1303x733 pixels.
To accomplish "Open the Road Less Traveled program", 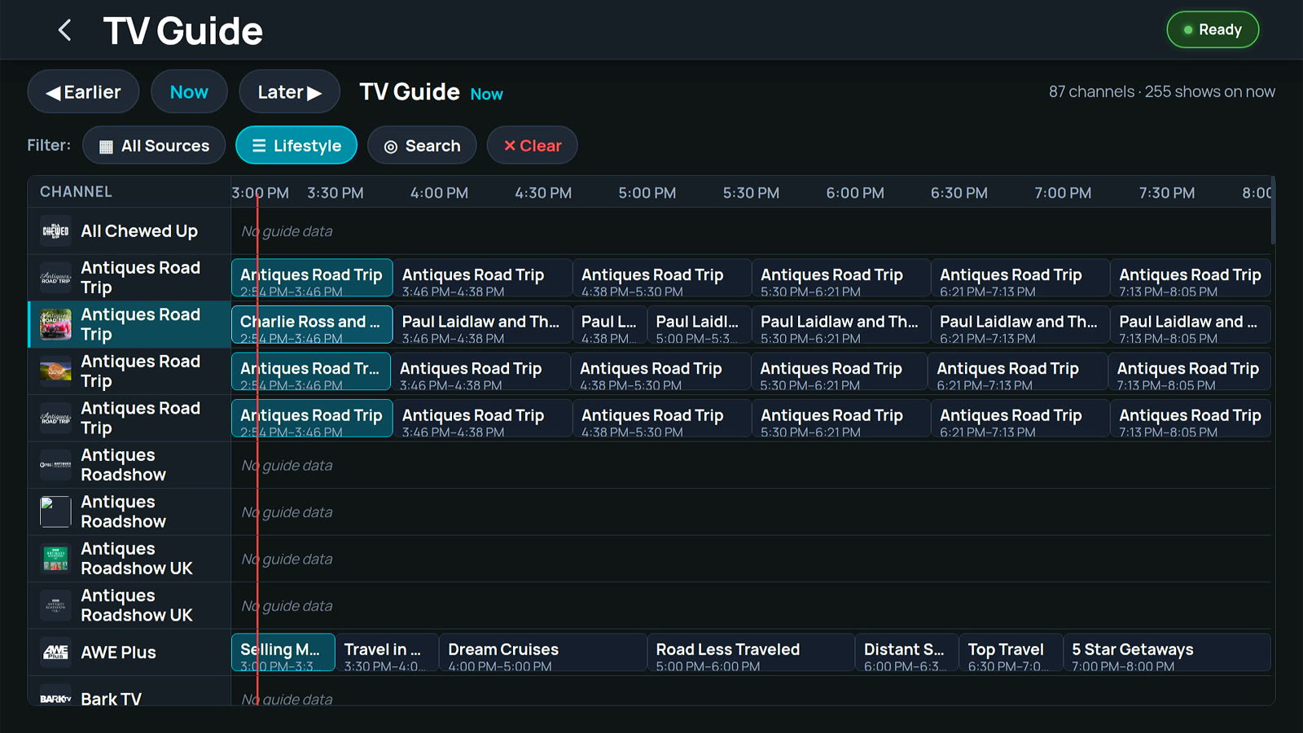I will [x=751, y=652].
